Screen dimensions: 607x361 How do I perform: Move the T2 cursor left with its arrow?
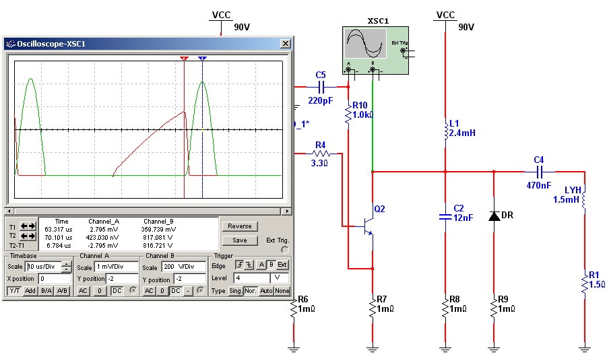pos(24,237)
